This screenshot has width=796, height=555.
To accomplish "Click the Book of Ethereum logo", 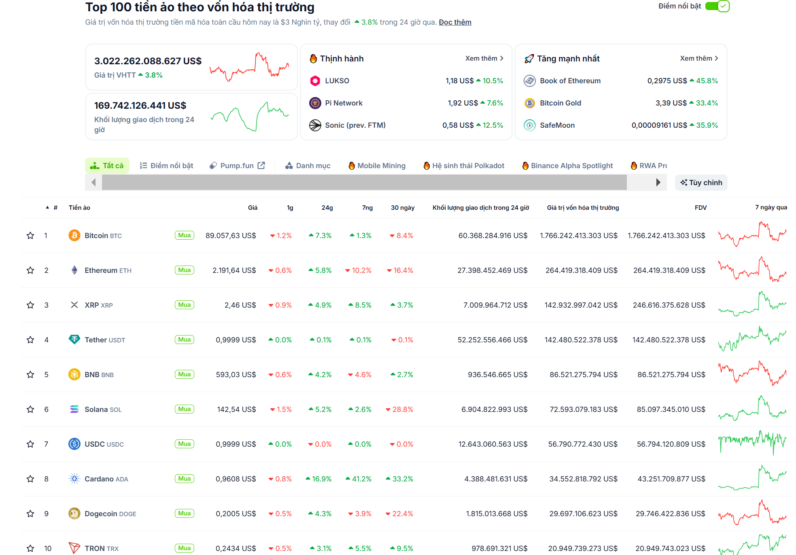I will click(530, 81).
